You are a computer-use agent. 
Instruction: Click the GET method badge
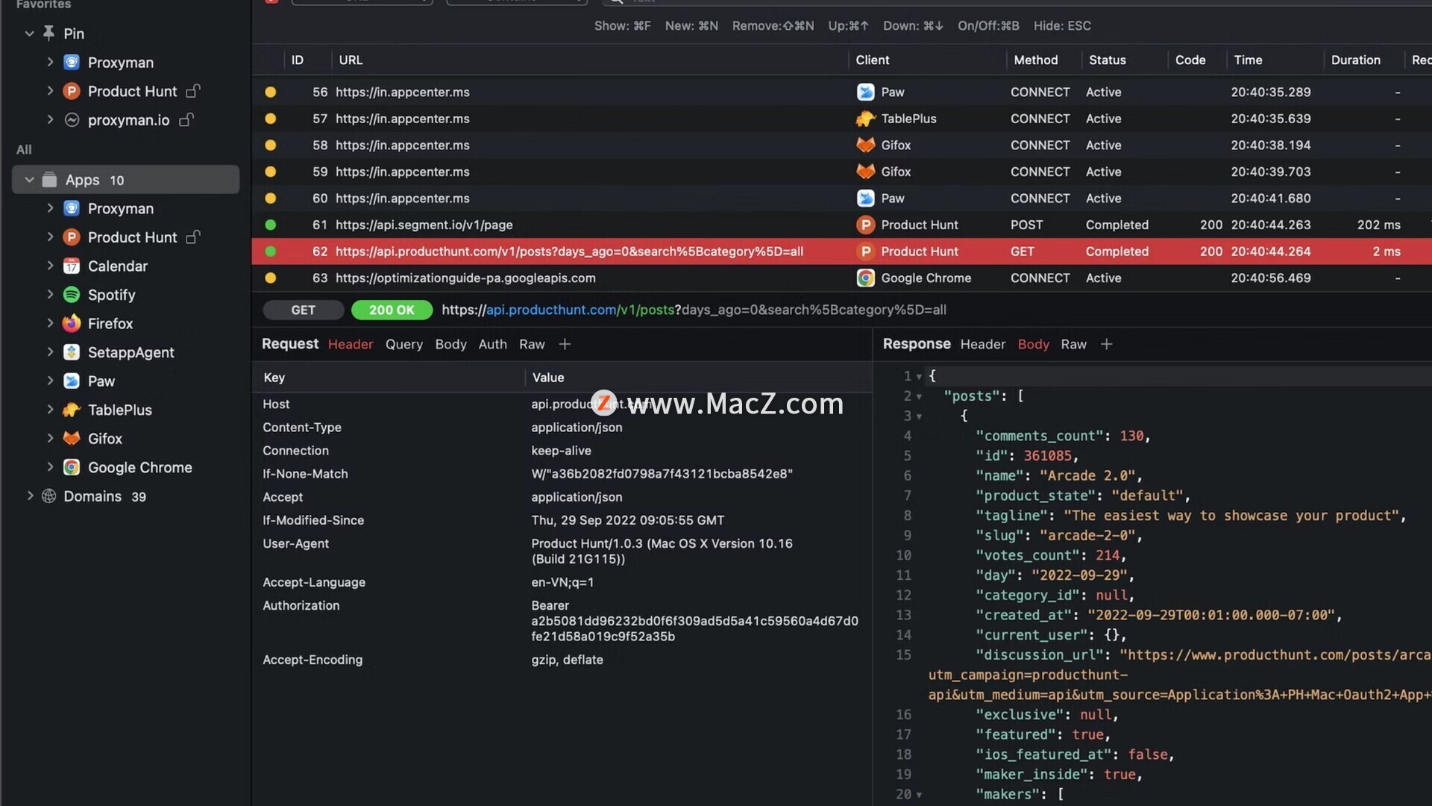point(303,310)
